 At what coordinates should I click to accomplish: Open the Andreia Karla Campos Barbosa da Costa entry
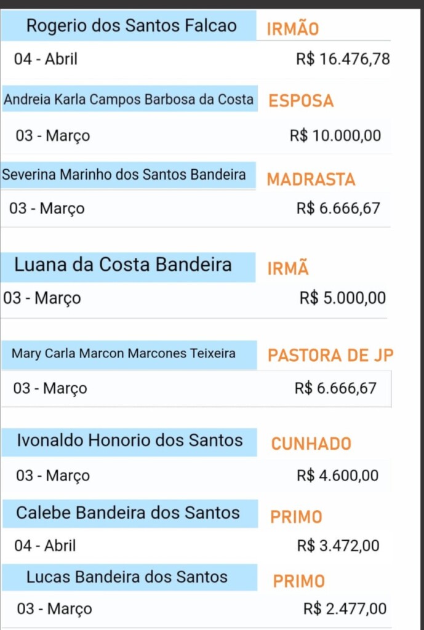click(129, 99)
